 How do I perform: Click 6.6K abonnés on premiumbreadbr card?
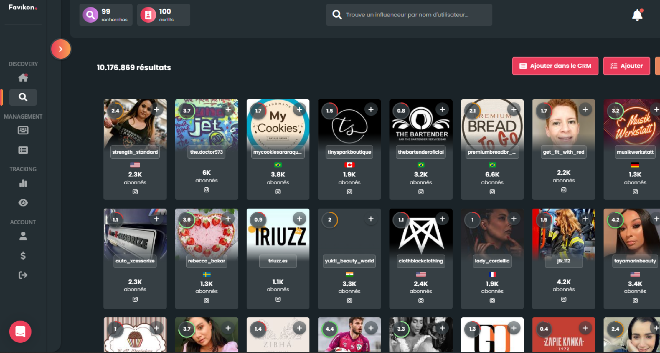tap(492, 178)
